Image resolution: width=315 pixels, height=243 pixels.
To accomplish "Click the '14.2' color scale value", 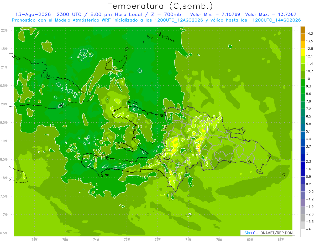I will tap(309, 34).
